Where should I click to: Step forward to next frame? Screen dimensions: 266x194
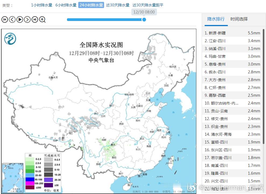pos(27,20)
